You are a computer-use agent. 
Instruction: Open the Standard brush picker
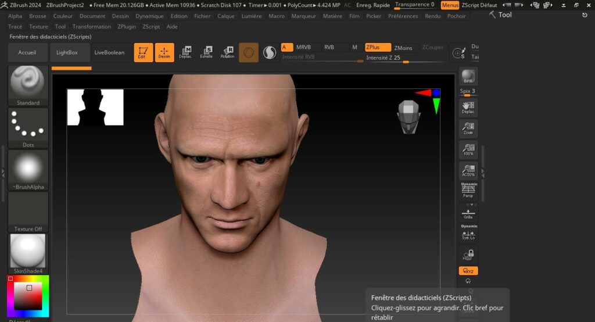[28, 85]
